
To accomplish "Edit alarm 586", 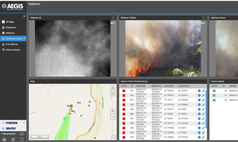I will [x=203, y=123].
